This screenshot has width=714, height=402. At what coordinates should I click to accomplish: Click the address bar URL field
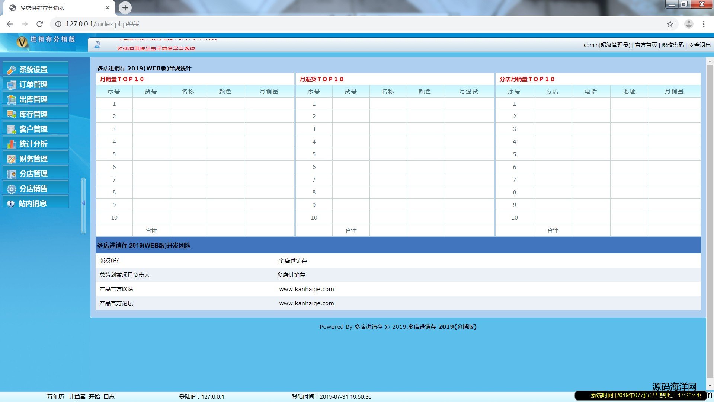tap(335, 24)
